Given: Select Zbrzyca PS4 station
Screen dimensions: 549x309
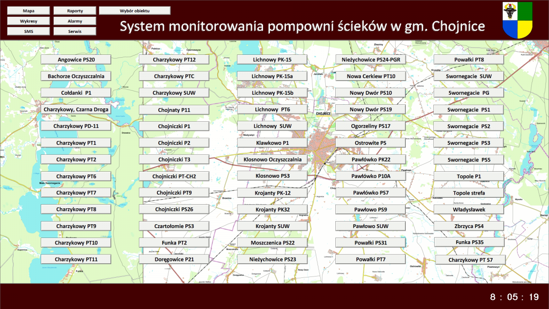Looking at the screenshot, I should click(x=469, y=226).
